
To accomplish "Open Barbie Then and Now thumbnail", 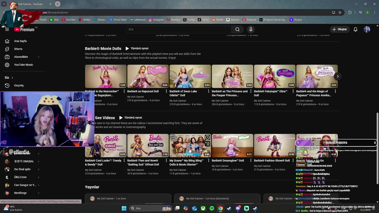I will [x=148, y=146].
